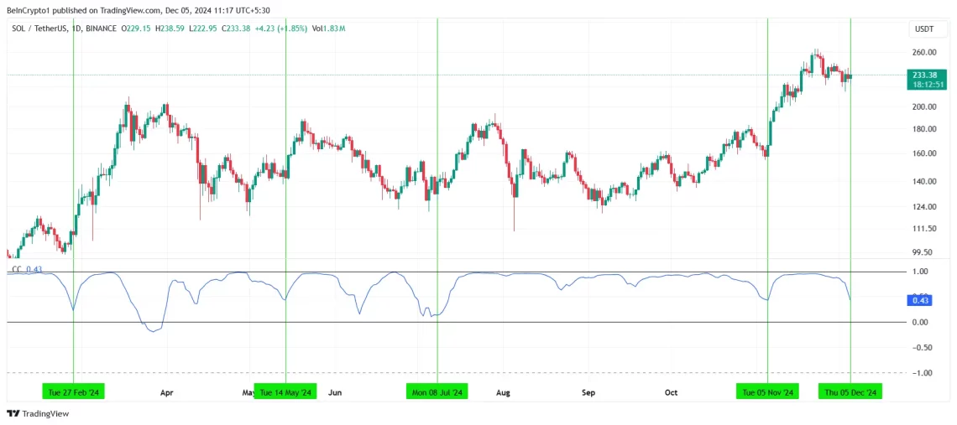Viewport: 957px width, 425px height.
Task: Click the open value O229.15
Action: click(x=138, y=29)
